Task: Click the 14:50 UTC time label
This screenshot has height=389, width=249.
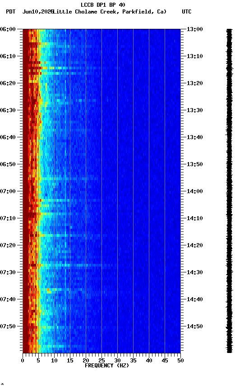Action: coord(195,326)
